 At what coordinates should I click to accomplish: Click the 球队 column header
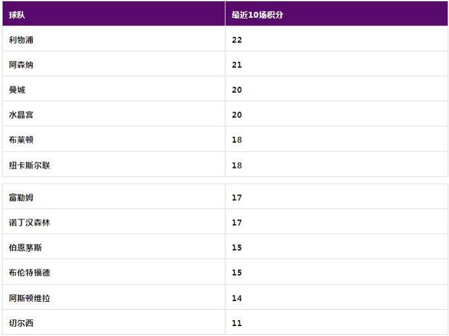(17, 14)
